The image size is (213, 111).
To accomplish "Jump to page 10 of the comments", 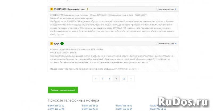I will pyautogui.click(x=124, y=79).
